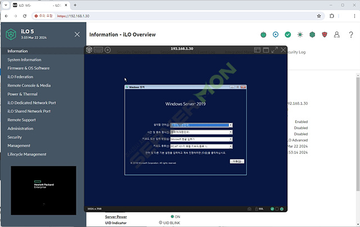The width and height of the screenshot is (360, 227).
Task: Go back in browser history
Action: 6,16
